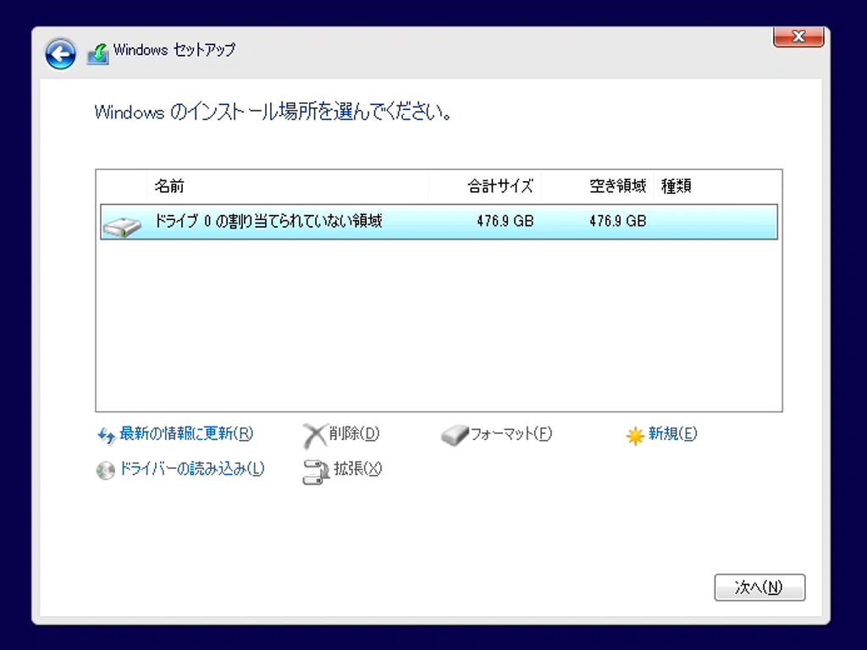The width and height of the screenshot is (867, 650).
Task: Click the load driver disc icon
Action: point(106,471)
